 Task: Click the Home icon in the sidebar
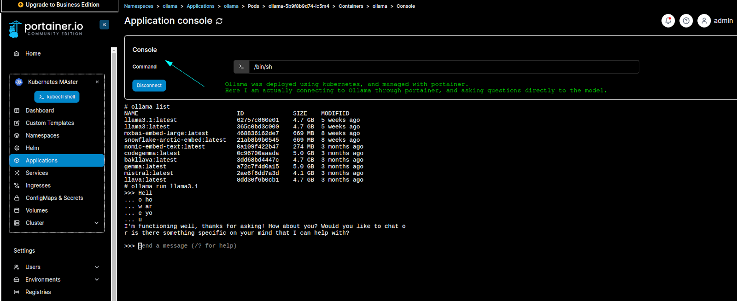coord(17,53)
